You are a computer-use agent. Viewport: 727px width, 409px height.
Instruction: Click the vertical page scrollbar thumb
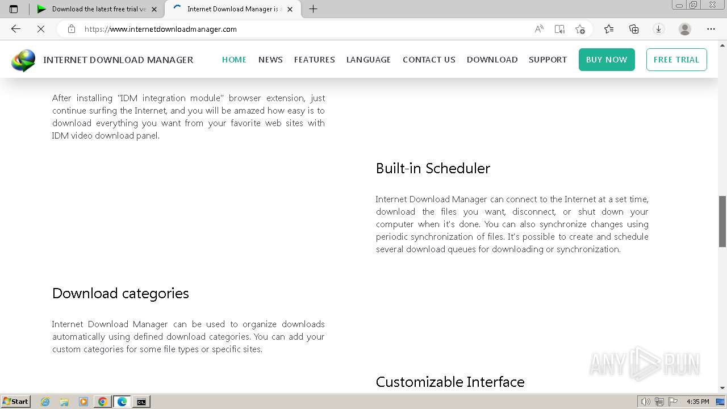pos(722,222)
